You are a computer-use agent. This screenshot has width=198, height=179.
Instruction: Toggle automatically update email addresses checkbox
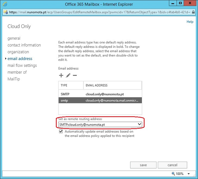[61, 131]
